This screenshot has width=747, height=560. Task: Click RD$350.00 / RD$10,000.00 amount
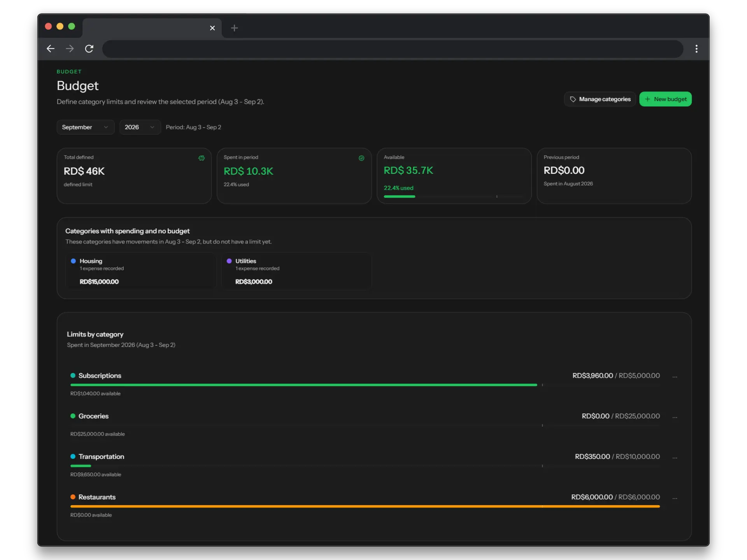617,457
